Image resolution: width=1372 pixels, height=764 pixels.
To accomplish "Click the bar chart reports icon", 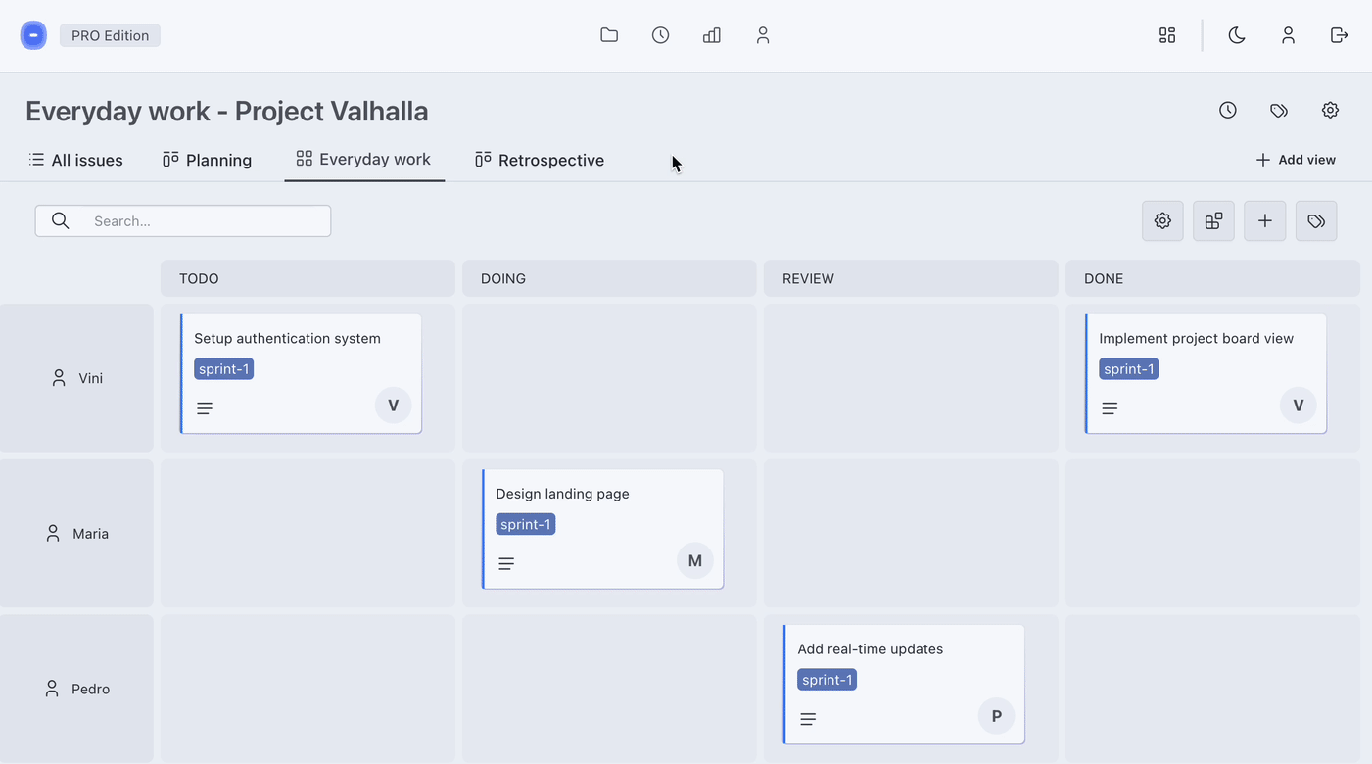I will click(712, 35).
